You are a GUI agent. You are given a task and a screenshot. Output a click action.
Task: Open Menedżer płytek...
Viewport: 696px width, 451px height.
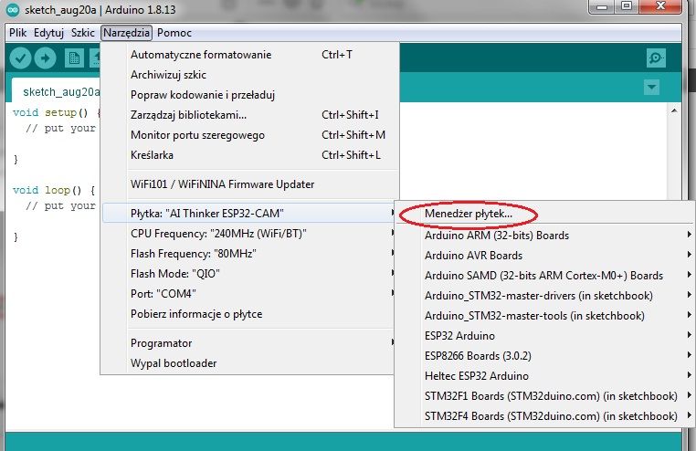click(545, 214)
